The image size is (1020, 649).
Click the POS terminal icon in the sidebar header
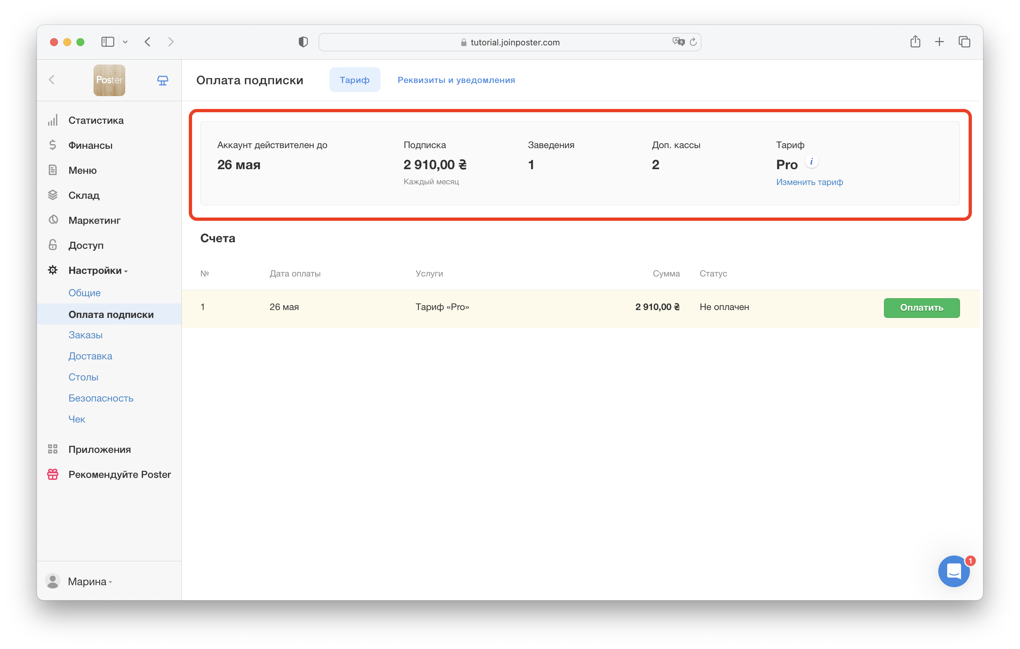[x=163, y=80]
